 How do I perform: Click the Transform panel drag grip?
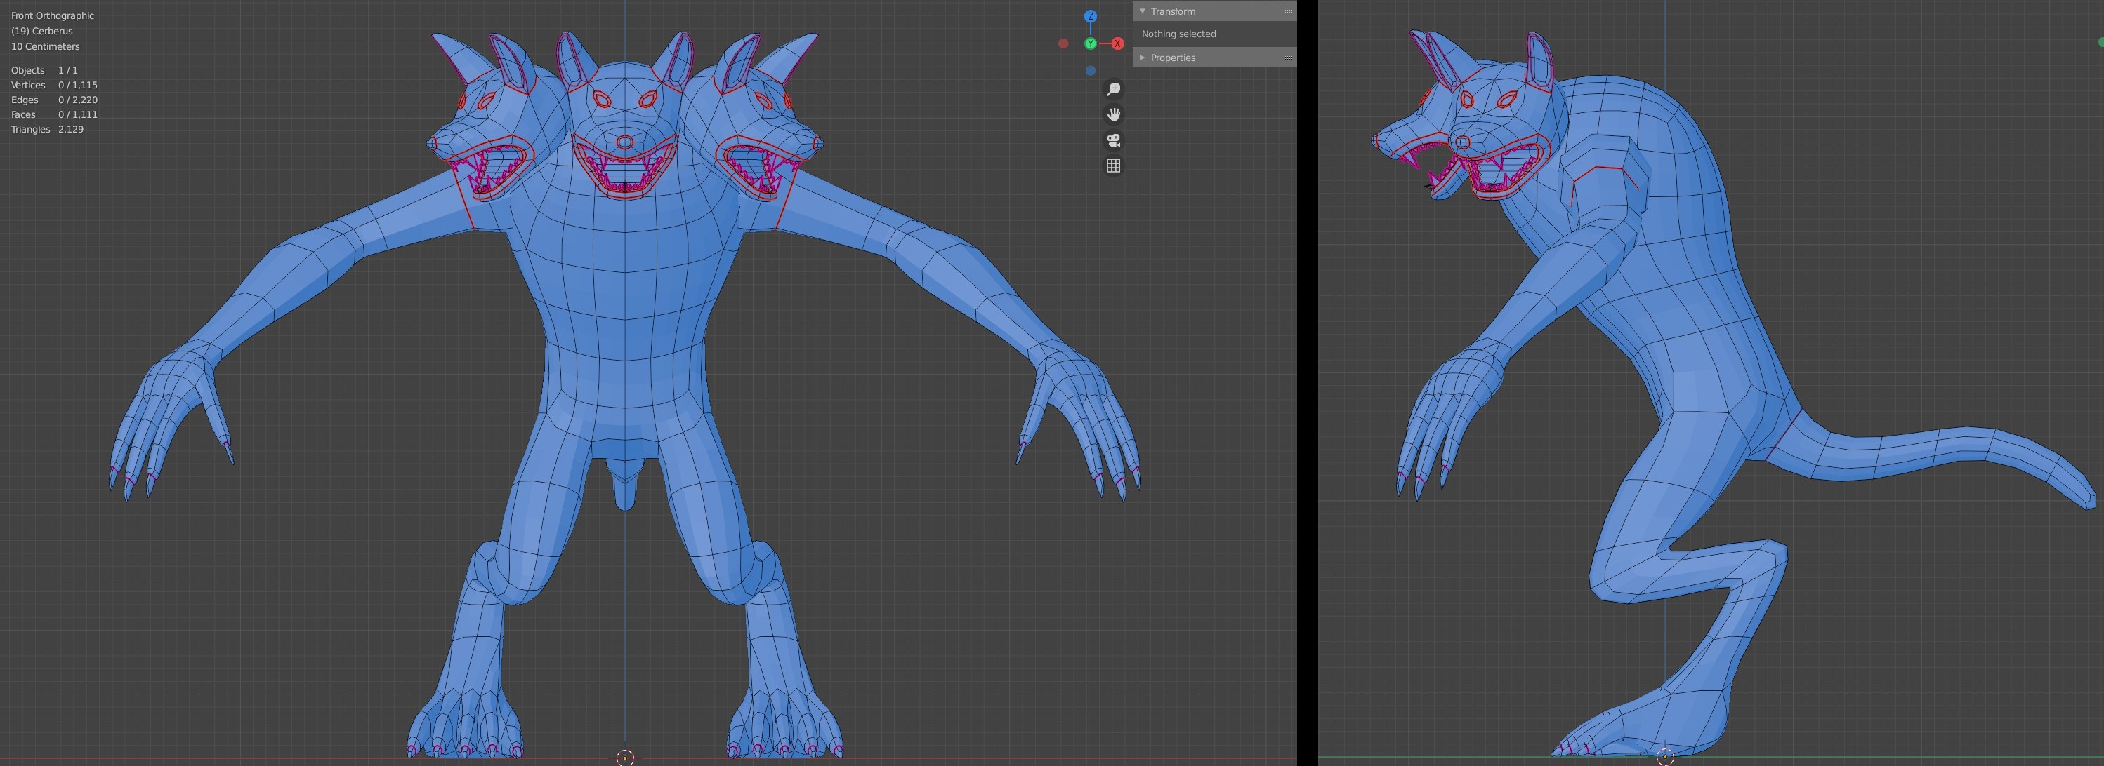point(1288,11)
